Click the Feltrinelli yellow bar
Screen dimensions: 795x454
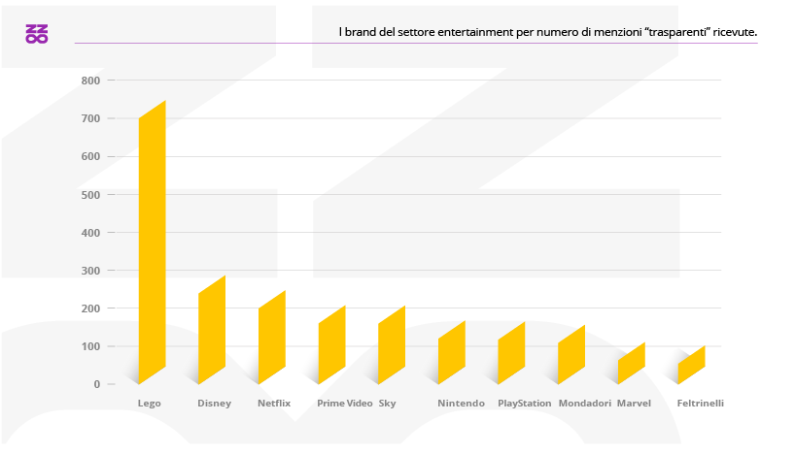click(691, 365)
